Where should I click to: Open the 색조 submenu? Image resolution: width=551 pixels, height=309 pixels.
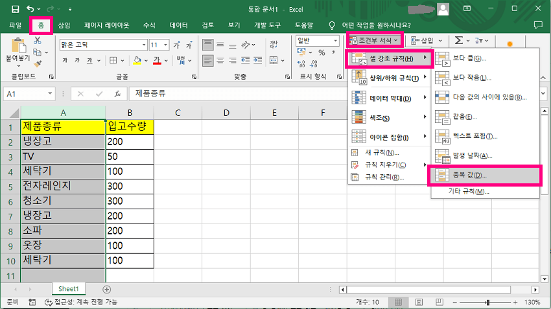(390, 118)
